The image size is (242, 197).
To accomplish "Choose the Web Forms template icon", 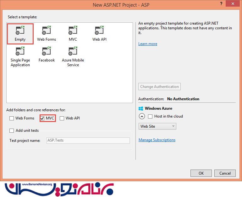I will (47, 31).
